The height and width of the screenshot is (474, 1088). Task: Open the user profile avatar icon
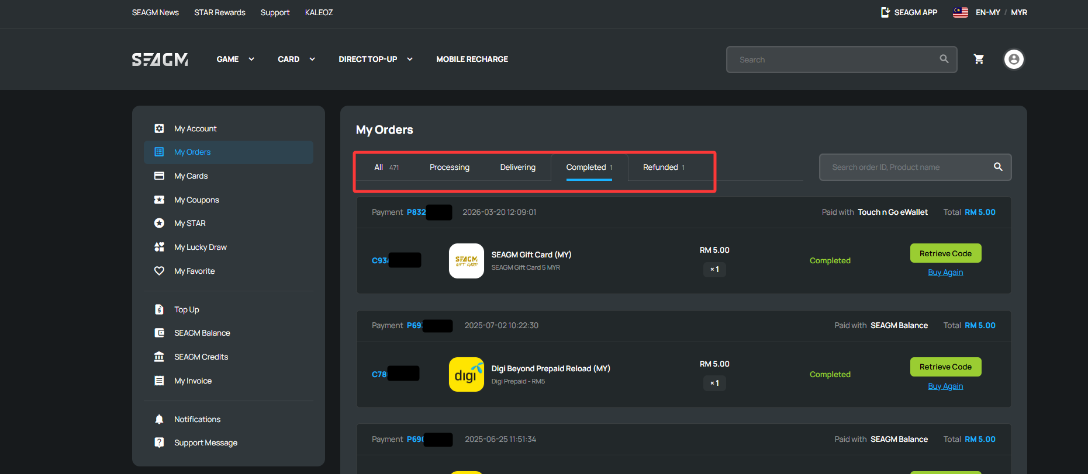[1014, 59]
